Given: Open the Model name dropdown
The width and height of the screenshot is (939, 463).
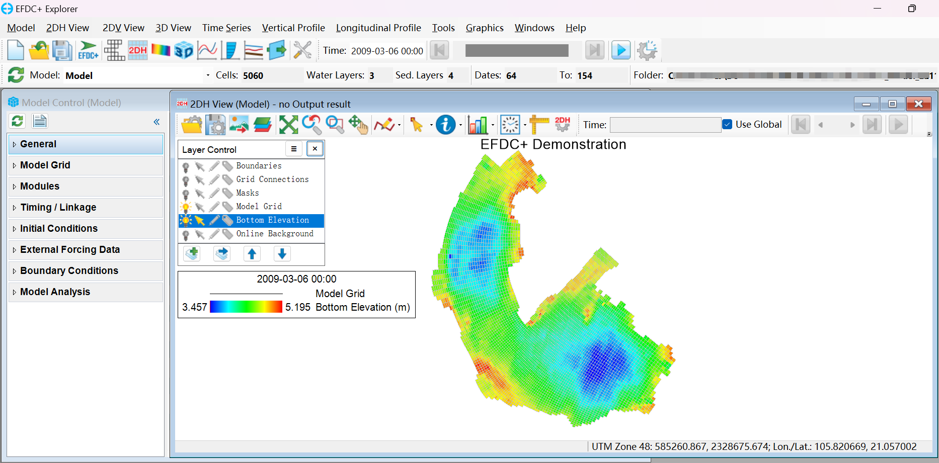Looking at the screenshot, I should (x=208, y=75).
